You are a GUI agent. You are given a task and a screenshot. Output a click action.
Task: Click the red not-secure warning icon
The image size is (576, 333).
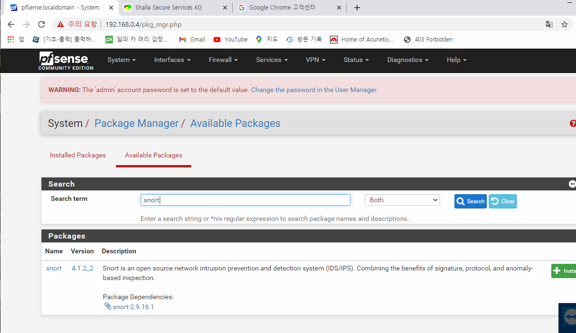pyautogui.click(x=61, y=24)
